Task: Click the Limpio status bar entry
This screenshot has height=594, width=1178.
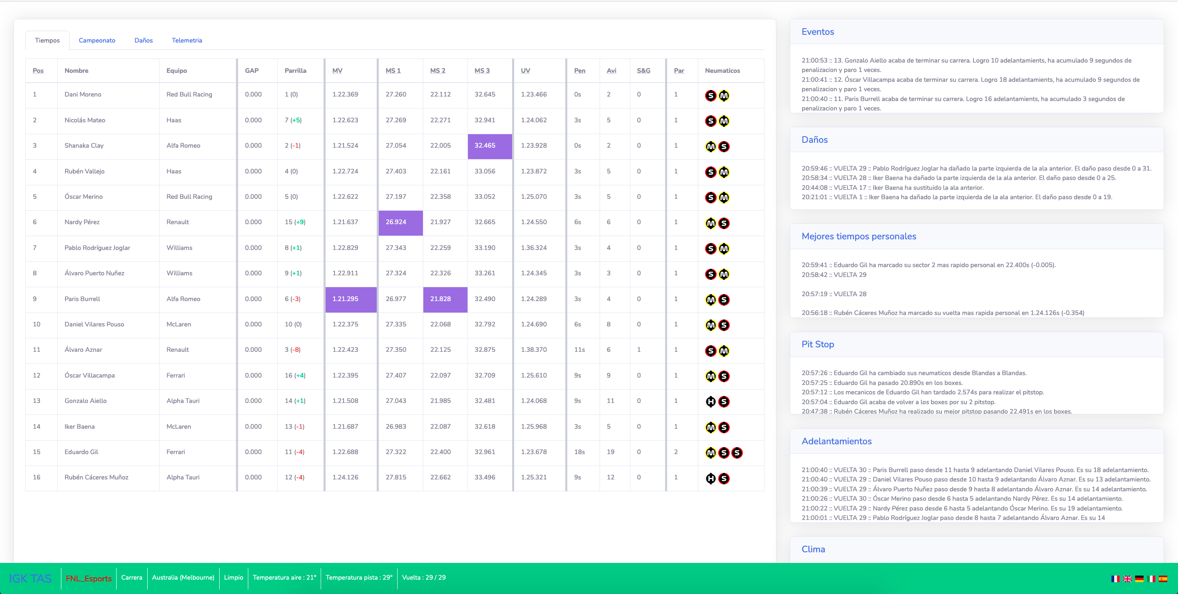Action: tap(234, 578)
